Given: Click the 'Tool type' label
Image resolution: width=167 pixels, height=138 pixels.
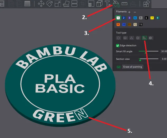Looking at the screenshot, I should pyautogui.click(x=121, y=33).
